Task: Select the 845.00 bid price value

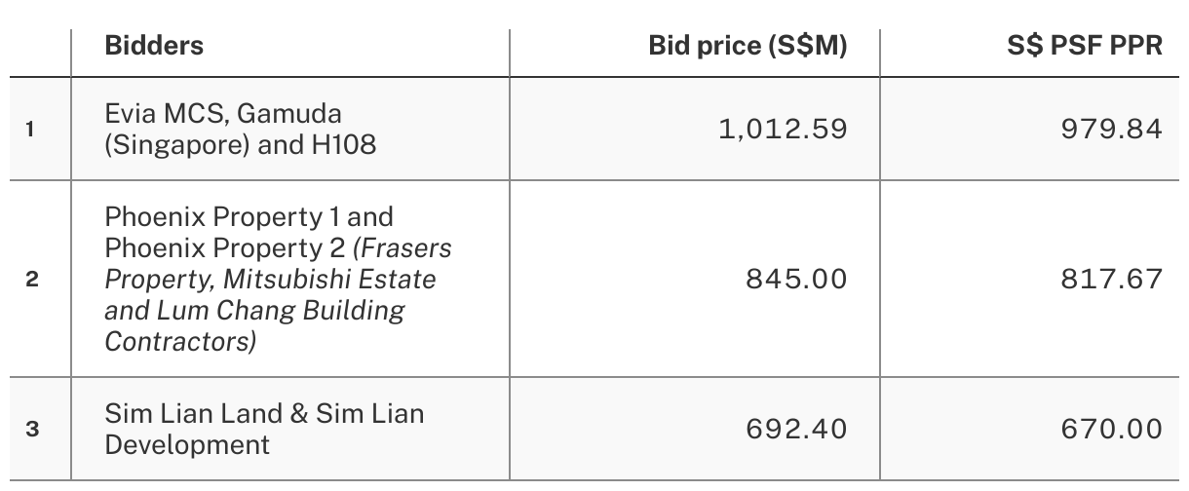Action: coord(796,280)
